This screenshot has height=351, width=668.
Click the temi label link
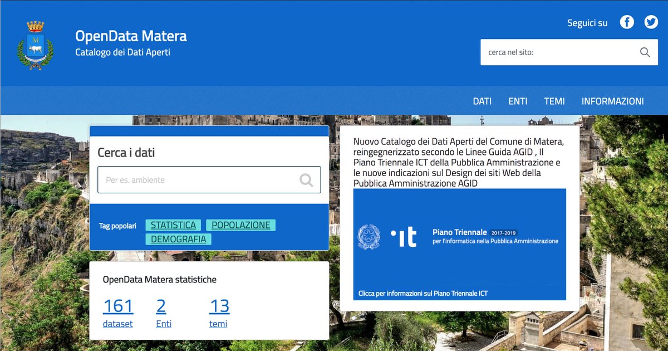coord(218,324)
